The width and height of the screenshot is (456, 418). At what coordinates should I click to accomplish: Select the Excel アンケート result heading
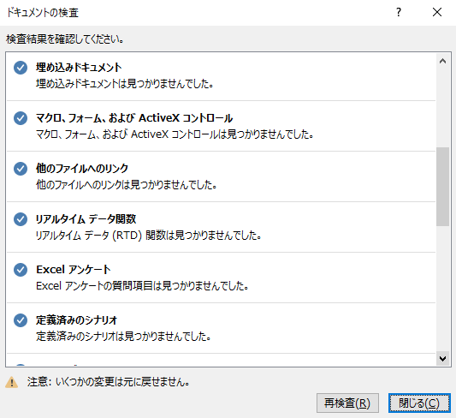pos(74,270)
